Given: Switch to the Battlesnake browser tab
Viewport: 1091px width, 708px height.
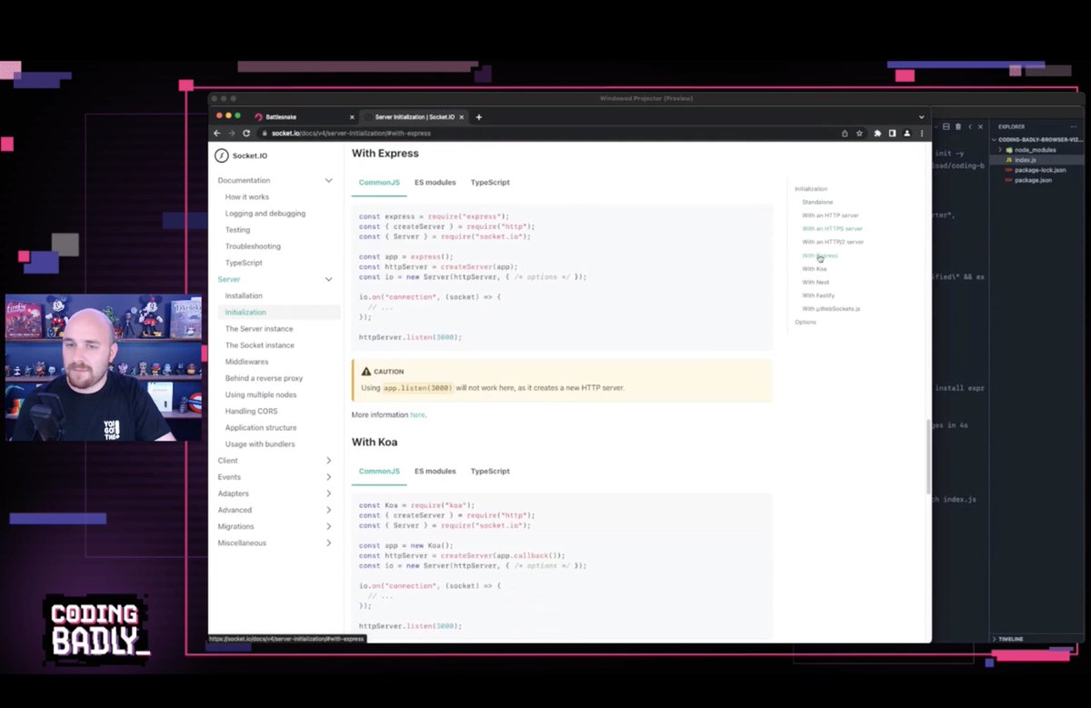Looking at the screenshot, I should click(305, 116).
